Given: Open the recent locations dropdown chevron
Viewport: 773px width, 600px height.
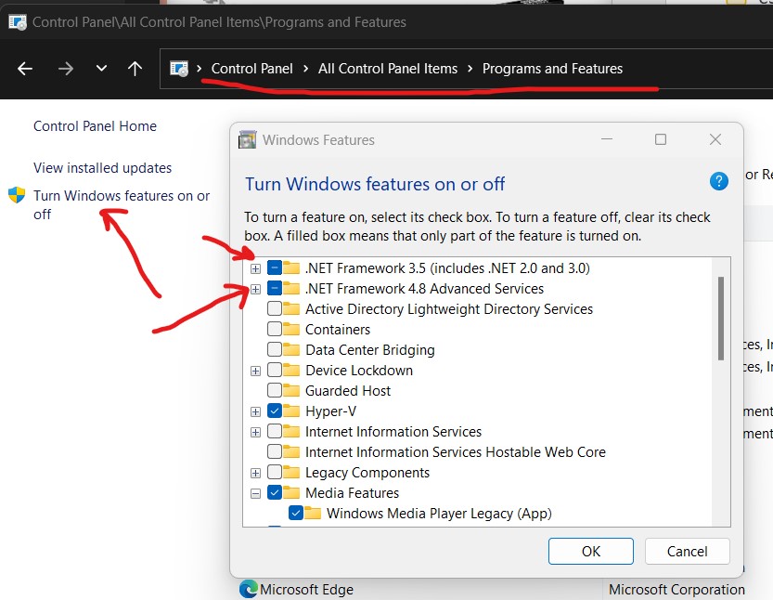Looking at the screenshot, I should tap(101, 69).
